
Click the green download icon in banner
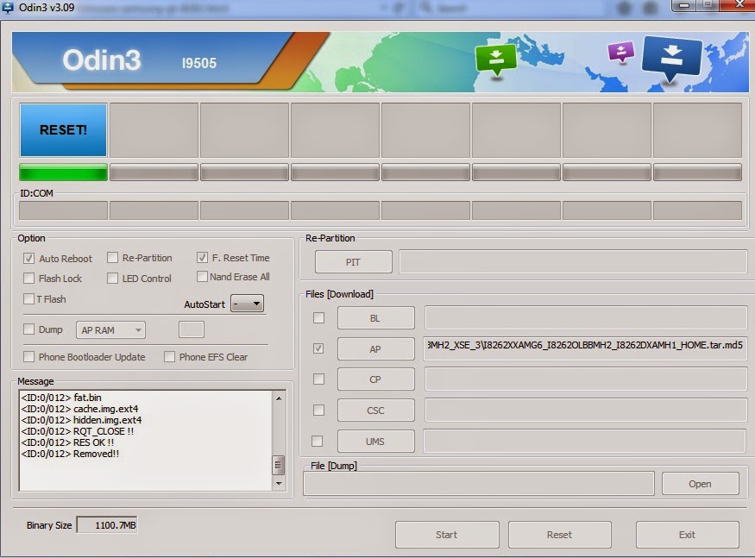tap(496, 59)
